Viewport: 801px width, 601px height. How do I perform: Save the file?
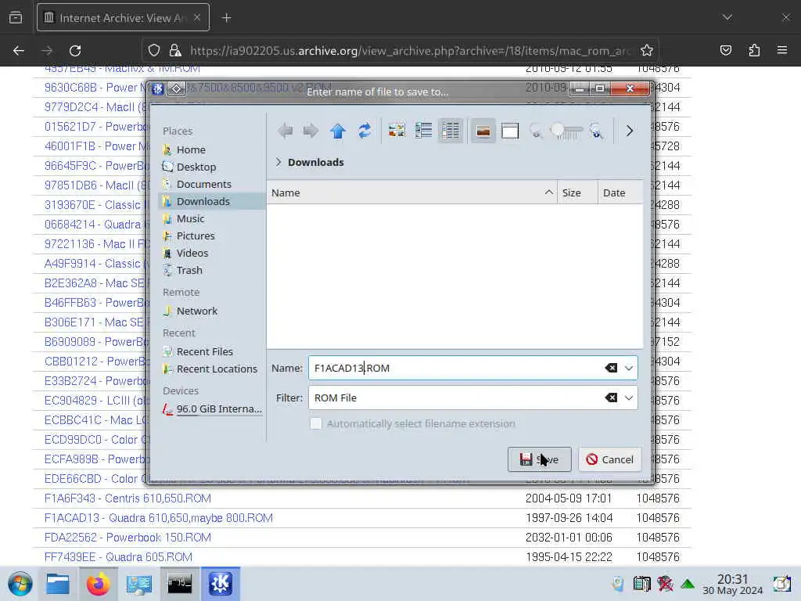pyautogui.click(x=540, y=459)
